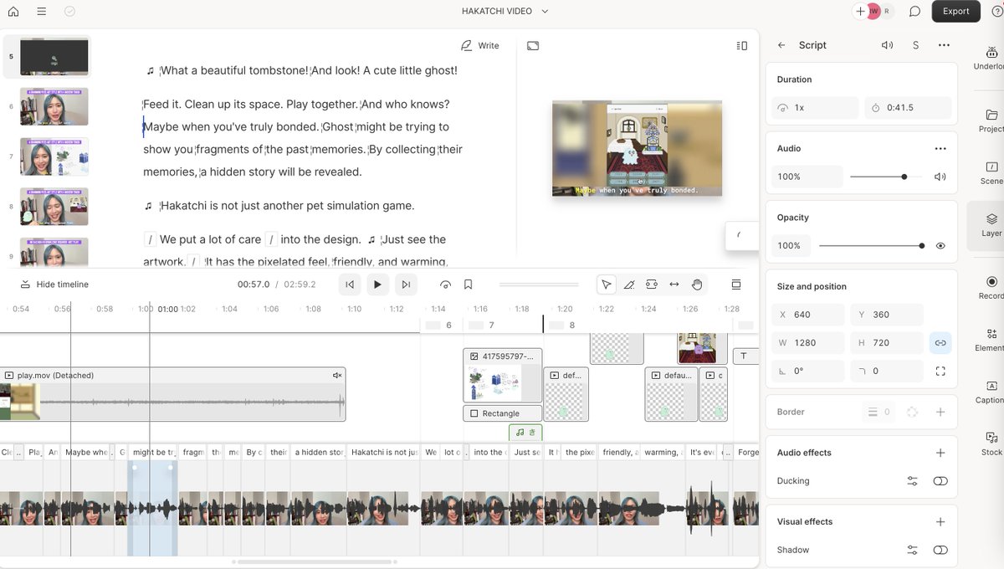Mute audio with the speaker toggle
The height and width of the screenshot is (569, 1004).
click(x=940, y=177)
